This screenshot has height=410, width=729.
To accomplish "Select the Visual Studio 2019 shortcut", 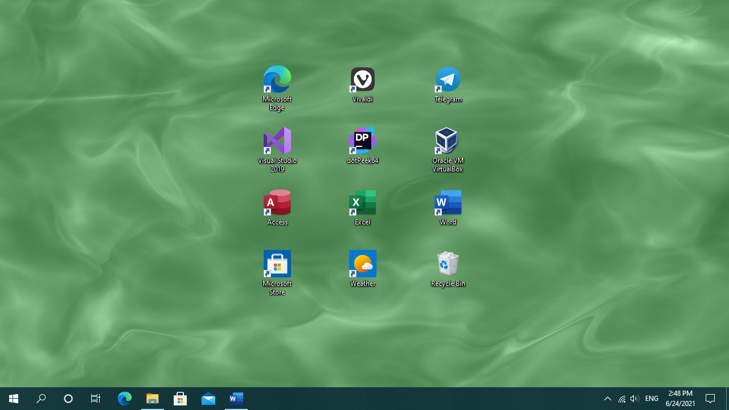I will (277, 150).
